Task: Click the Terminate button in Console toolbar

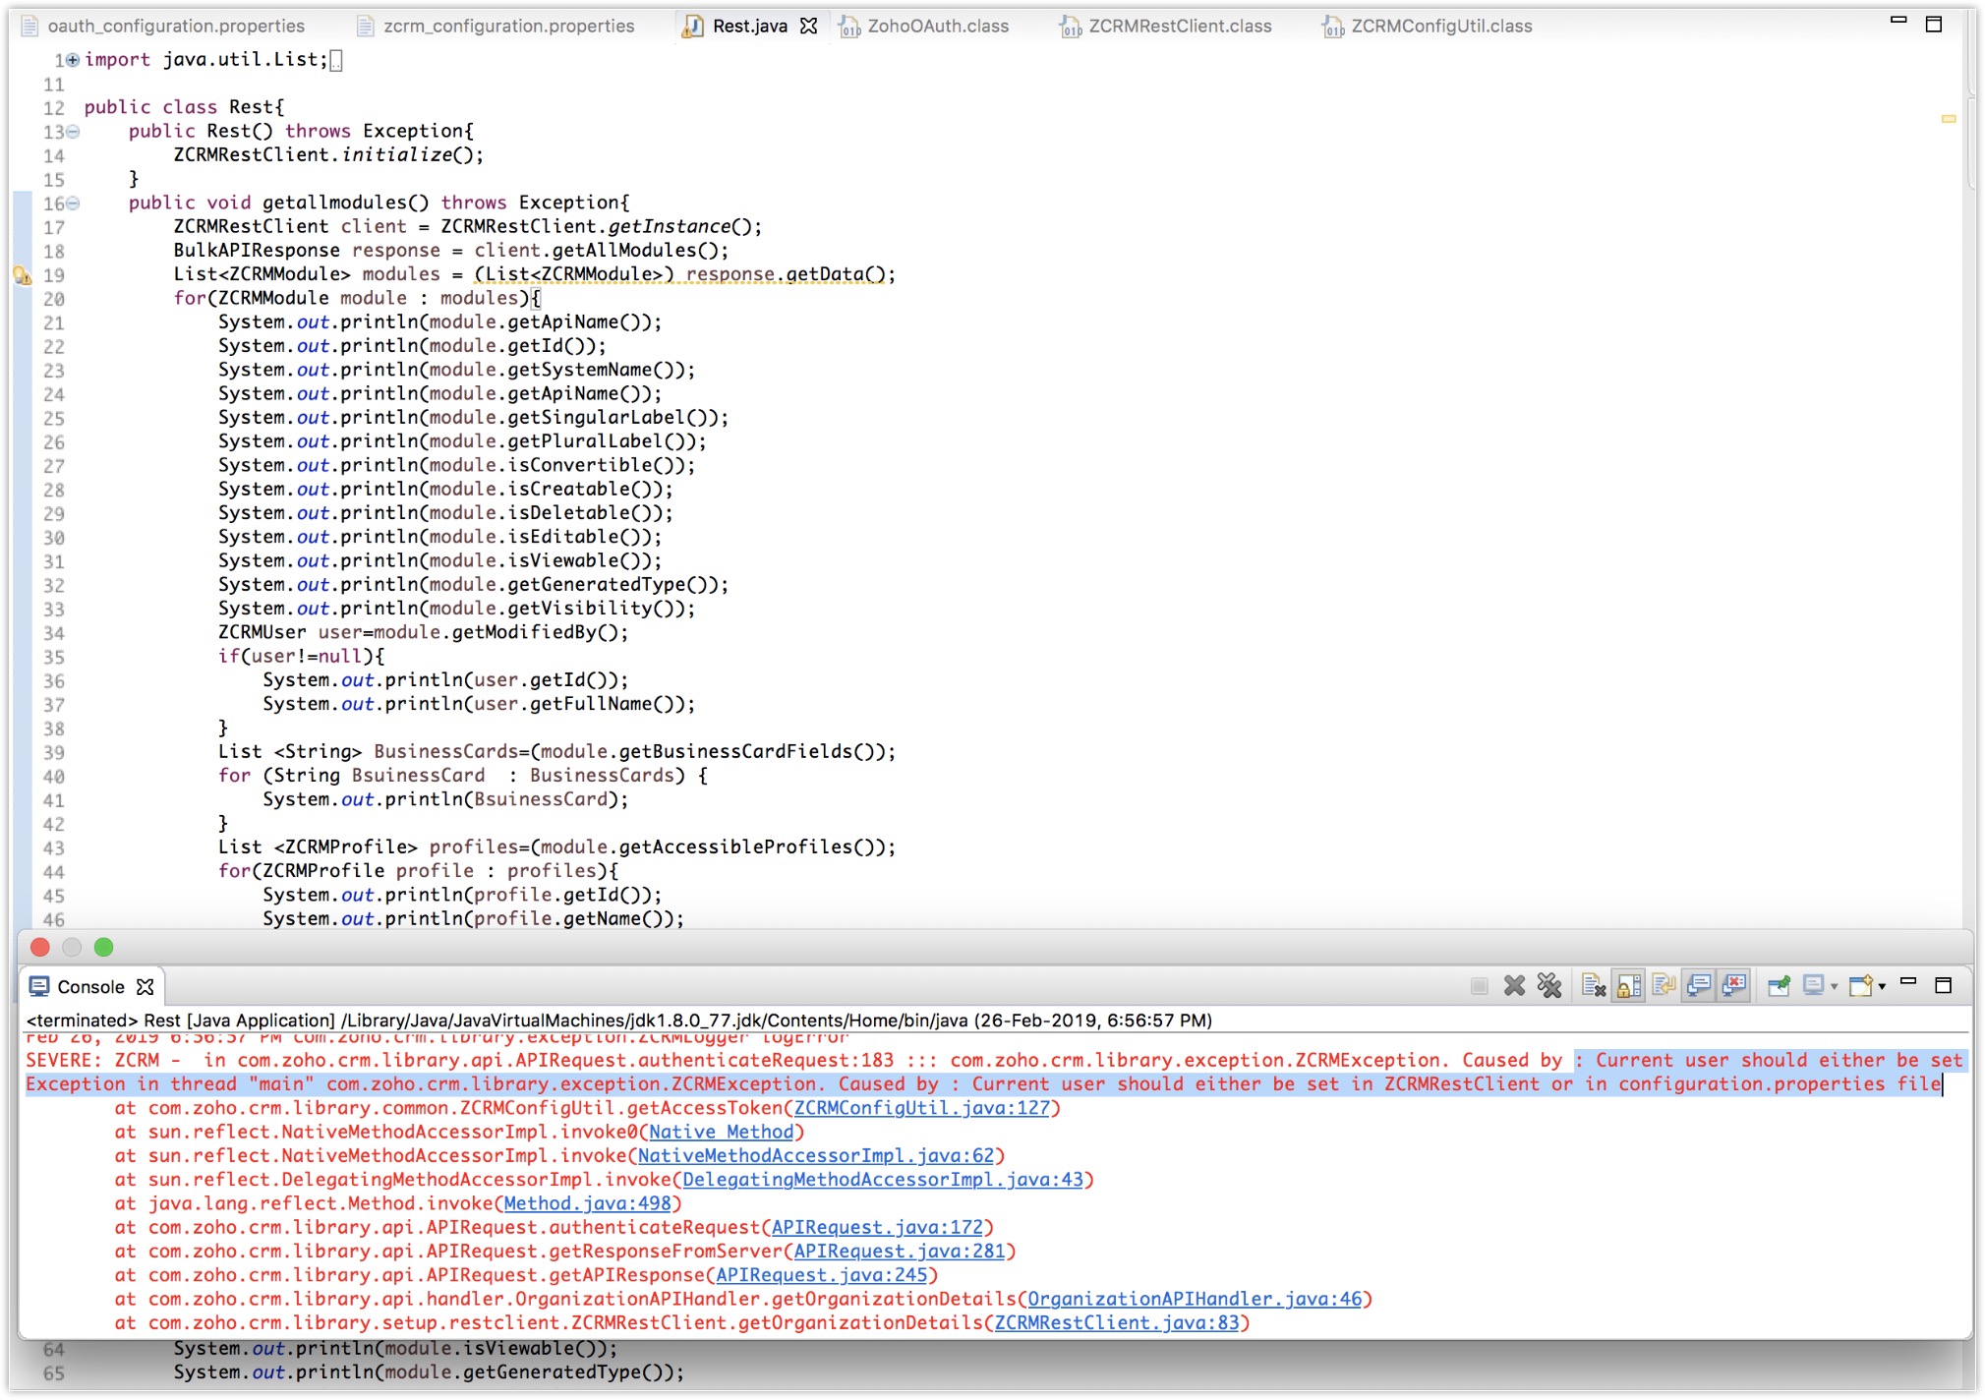Action: coord(1479,986)
